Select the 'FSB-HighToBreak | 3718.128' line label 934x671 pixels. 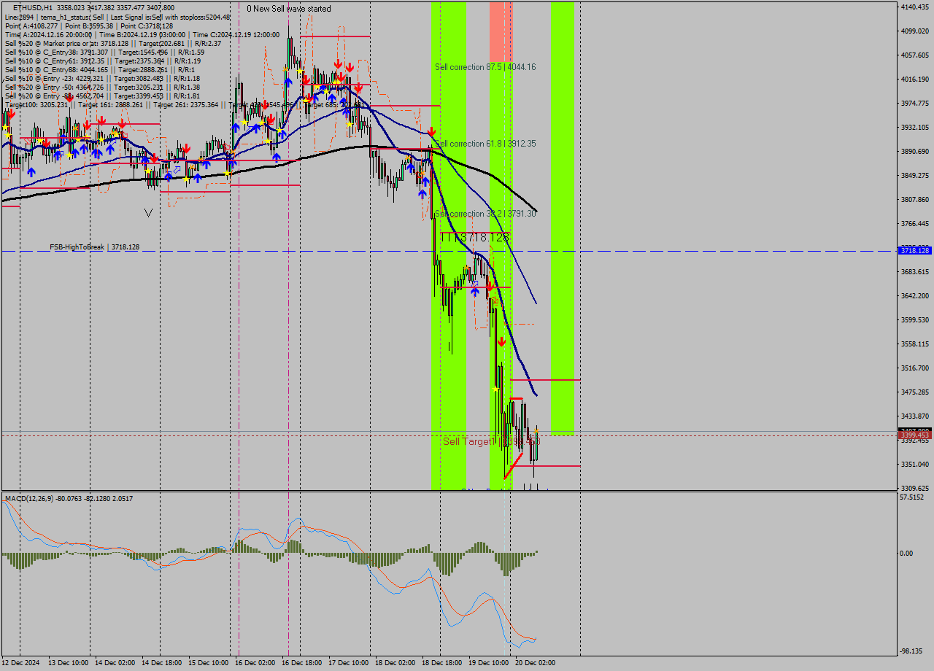pos(94,247)
